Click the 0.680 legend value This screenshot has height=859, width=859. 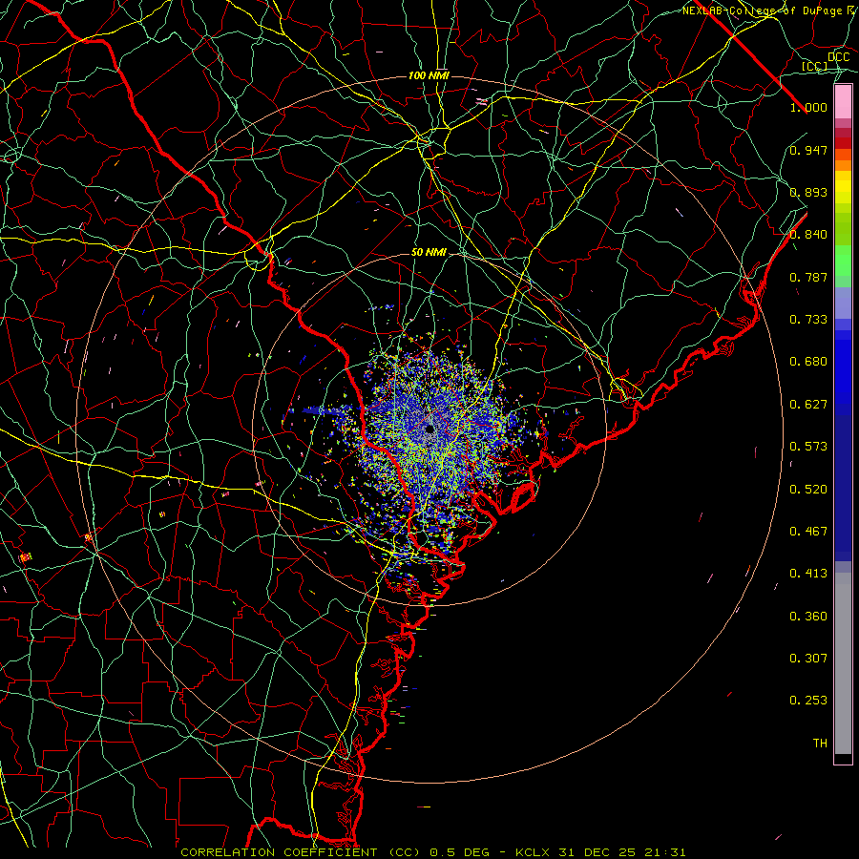tap(808, 362)
